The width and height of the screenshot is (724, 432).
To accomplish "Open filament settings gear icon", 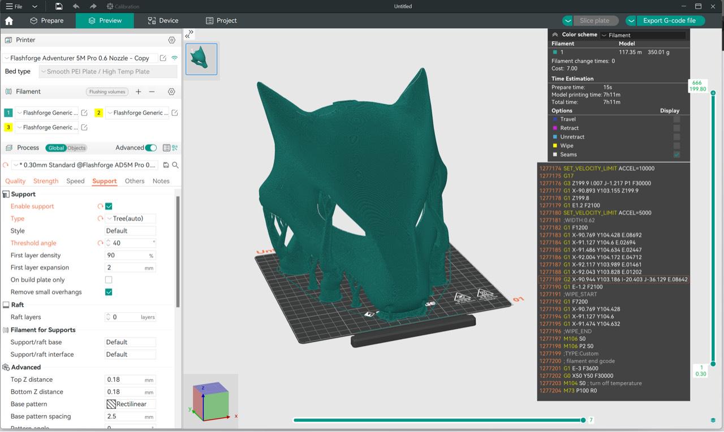I will (172, 92).
